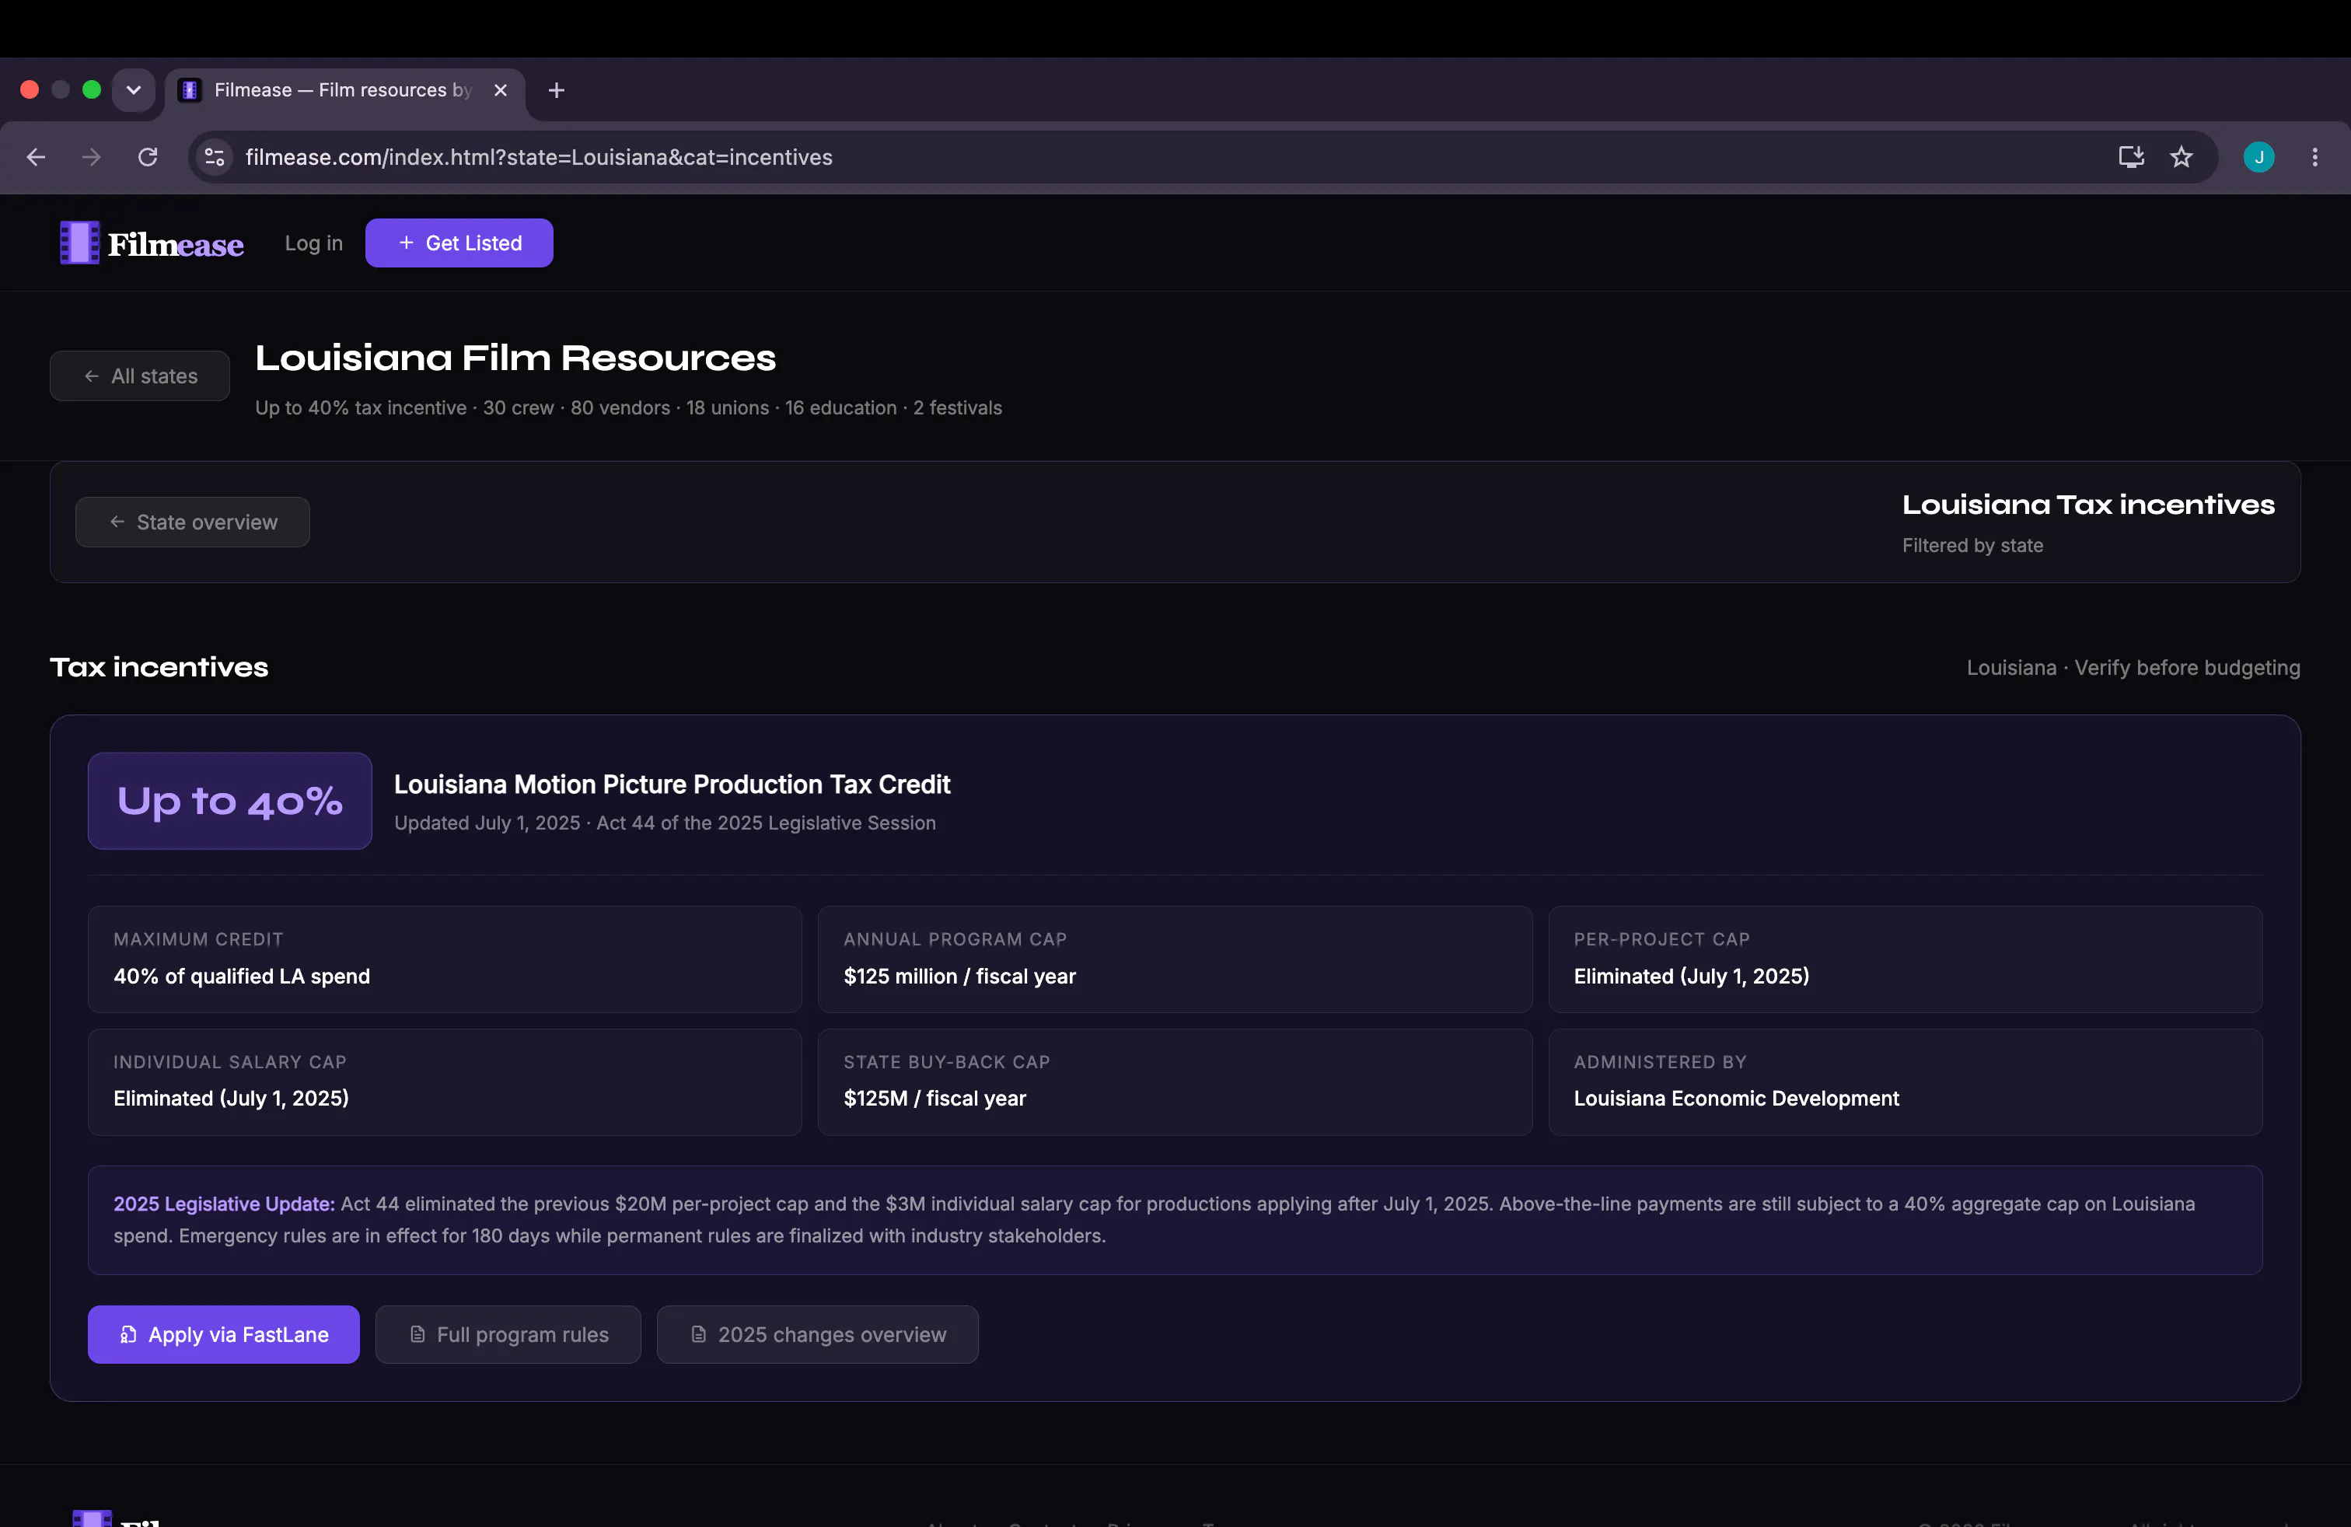This screenshot has height=1527, width=2351.
Task: Click the state summary line under the heading
Action: tap(628, 408)
